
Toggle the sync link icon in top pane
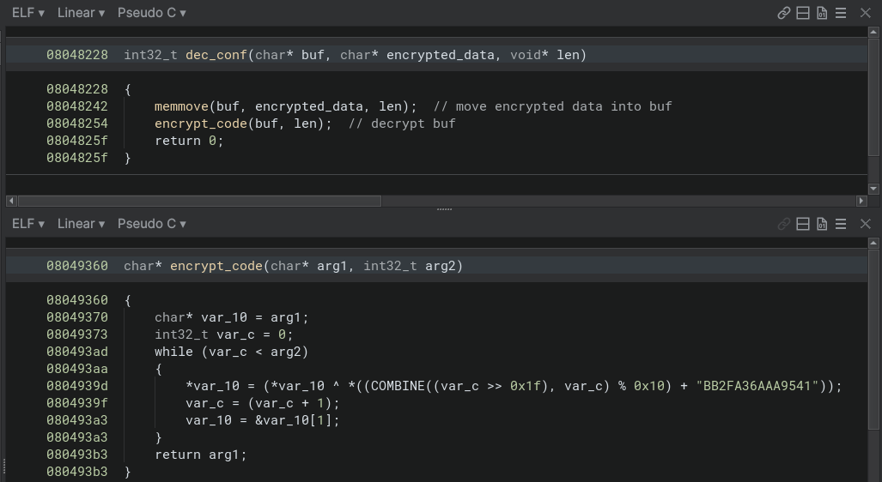(x=783, y=13)
